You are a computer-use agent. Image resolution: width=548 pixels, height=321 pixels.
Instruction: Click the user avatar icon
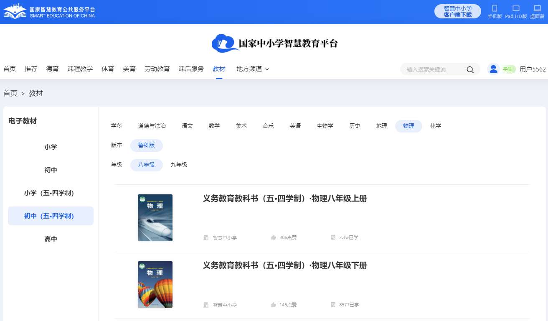click(x=493, y=69)
